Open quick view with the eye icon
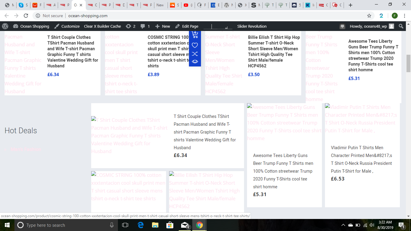This screenshot has height=231, width=411. point(195,62)
